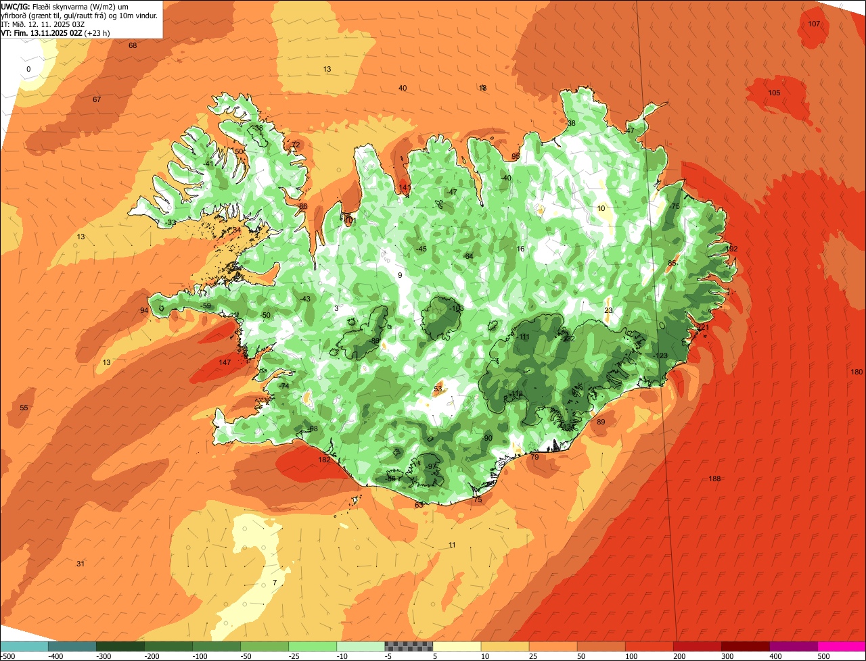
Task: Click the value 86 in the northwest bay
Action: coord(303,206)
